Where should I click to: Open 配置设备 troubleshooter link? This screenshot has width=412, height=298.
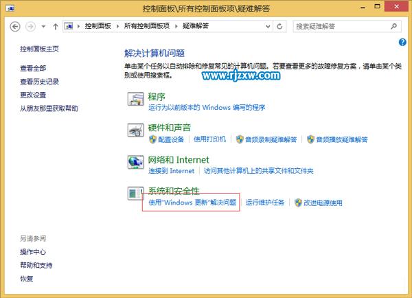click(x=171, y=139)
